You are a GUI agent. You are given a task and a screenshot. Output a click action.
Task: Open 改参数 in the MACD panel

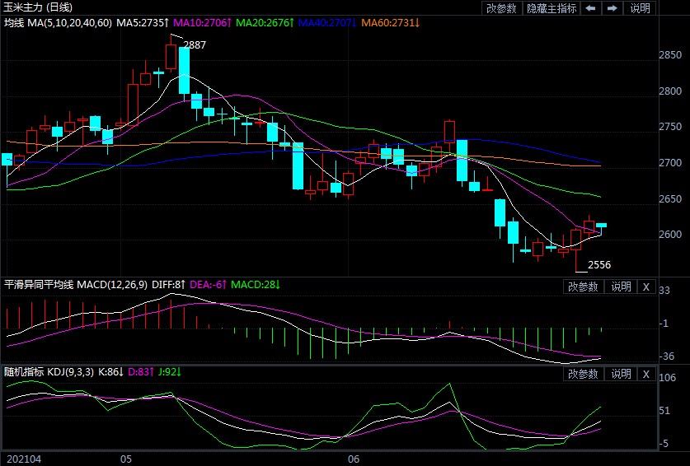click(583, 287)
